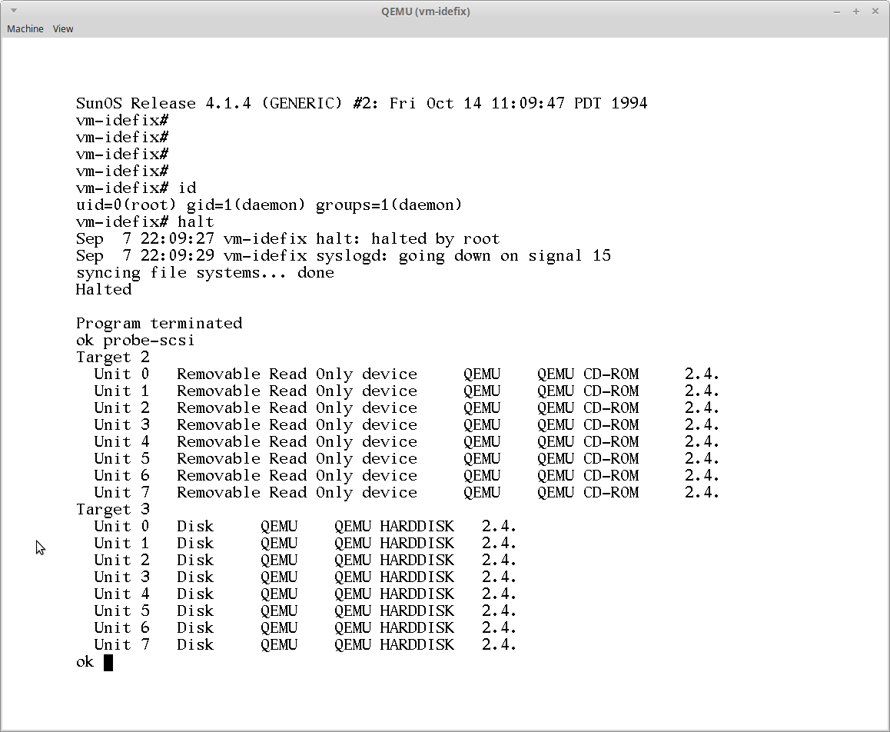Click the 'halt: halted by root' log line
Viewport: 890px width, 732px height.
tap(287, 239)
